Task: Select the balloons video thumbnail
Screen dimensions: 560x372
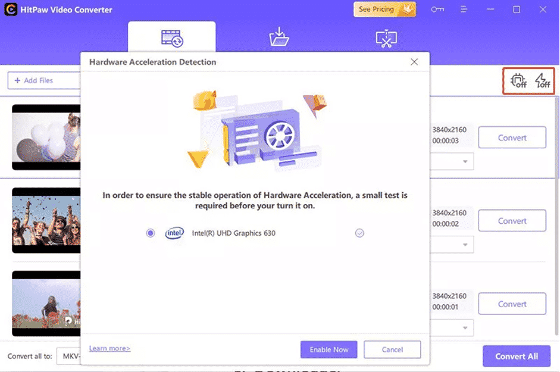Action: click(46, 137)
